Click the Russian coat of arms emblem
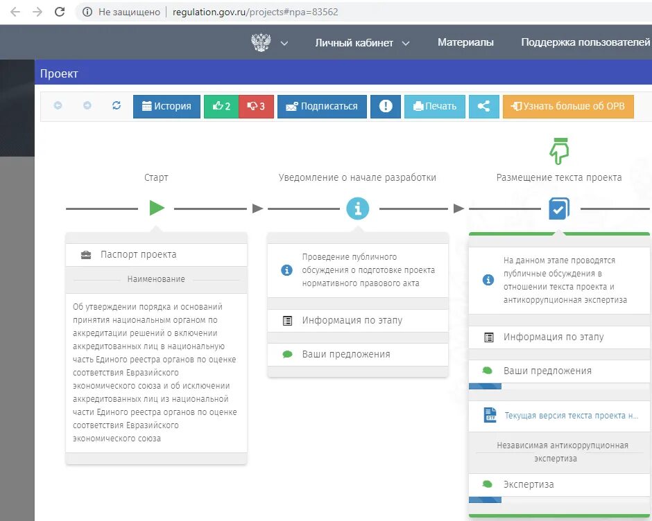The height and width of the screenshot is (521, 652). (261, 42)
